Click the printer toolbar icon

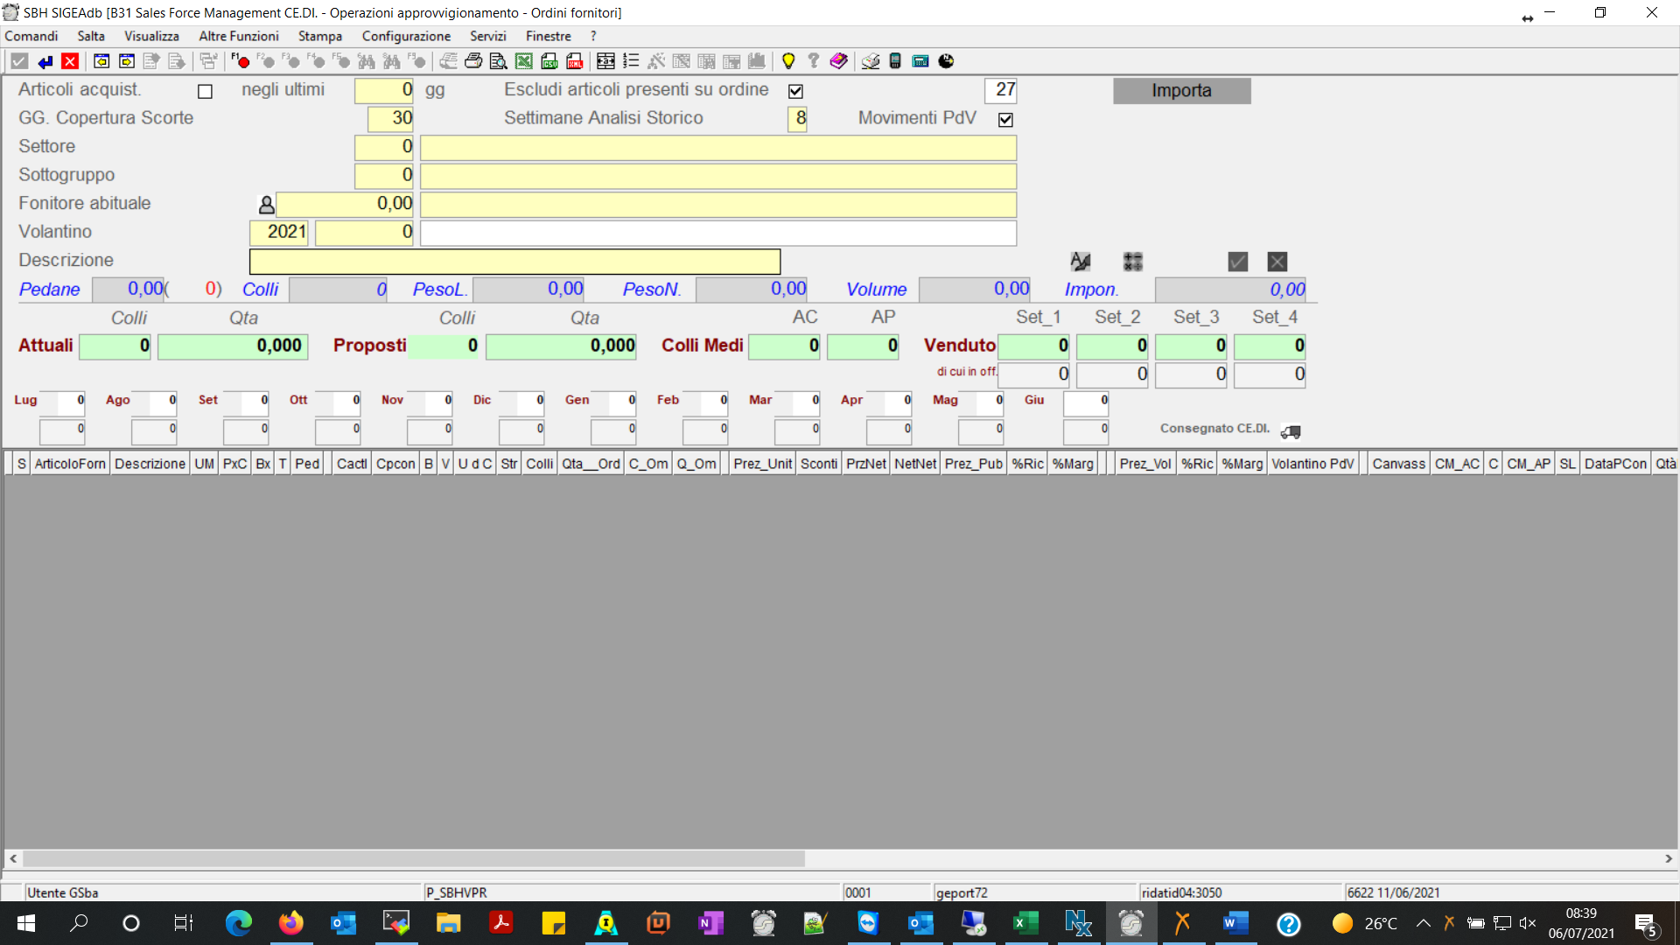tap(473, 61)
